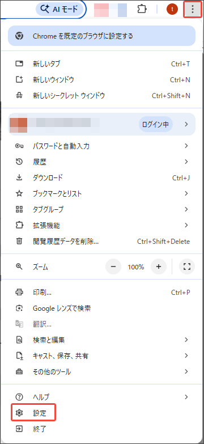Click the Chrome logo icon in banner
This screenshot has width=204, height=444.
tap(19, 36)
